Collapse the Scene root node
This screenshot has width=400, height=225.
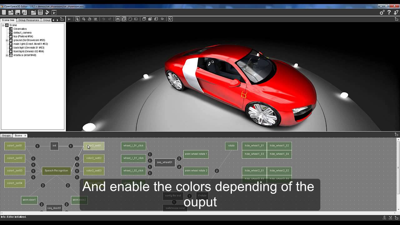point(3,25)
